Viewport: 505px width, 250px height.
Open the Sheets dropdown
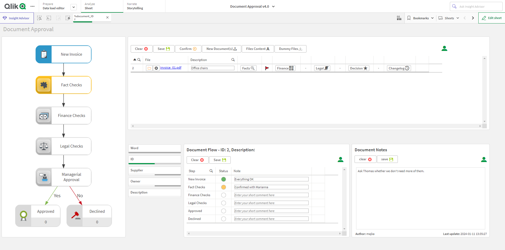pyautogui.click(x=449, y=18)
